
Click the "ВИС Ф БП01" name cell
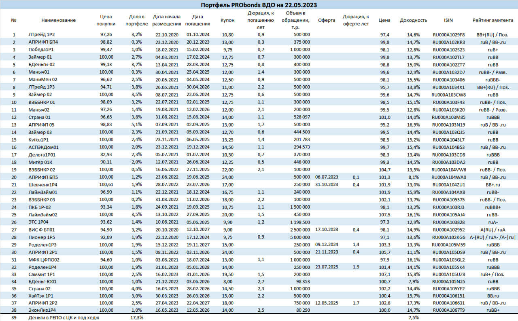click(x=42, y=230)
